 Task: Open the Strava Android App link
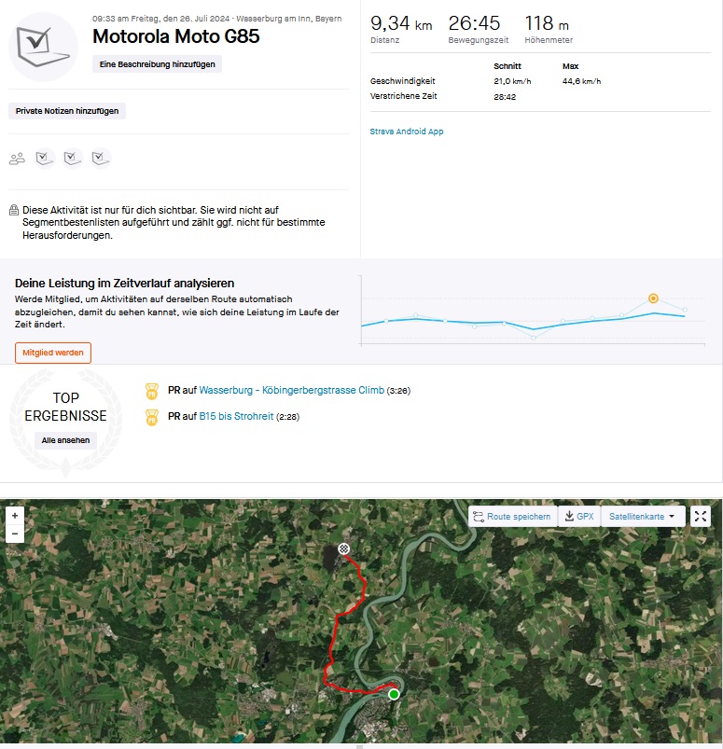click(x=407, y=132)
